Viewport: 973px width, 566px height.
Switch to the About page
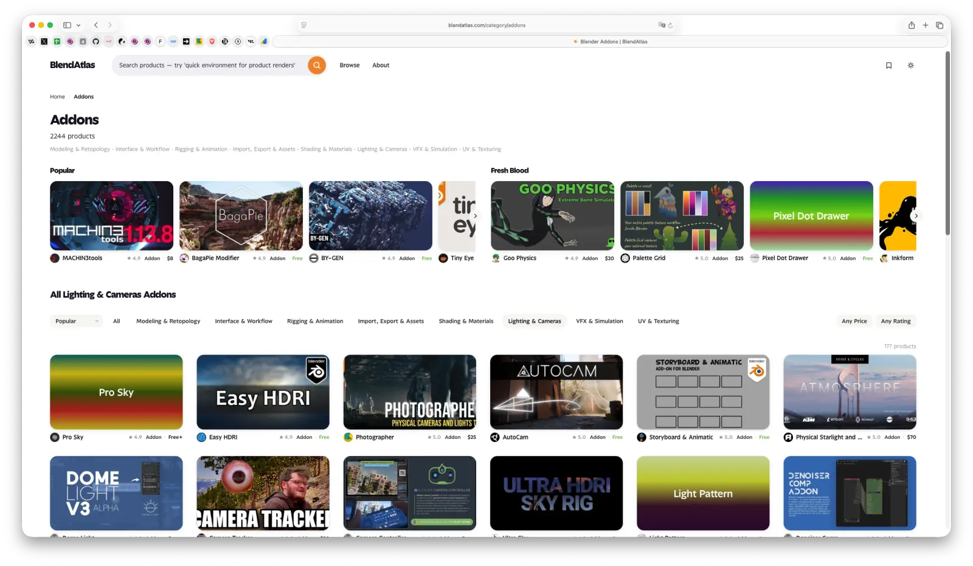tap(381, 65)
